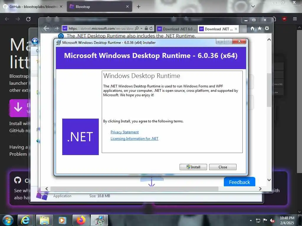The width and height of the screenshot is (302, 226).
Task: Click IE page scroll-up arrow
Action: (269, 40)
